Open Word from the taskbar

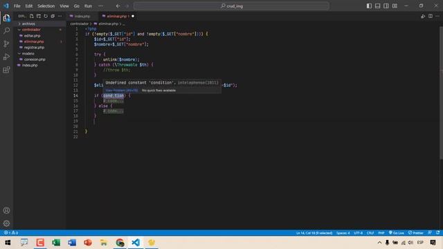click(x=72, y=243)
